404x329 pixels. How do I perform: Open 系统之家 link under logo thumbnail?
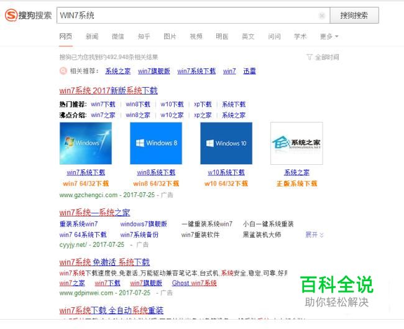(x=296, y=172)
